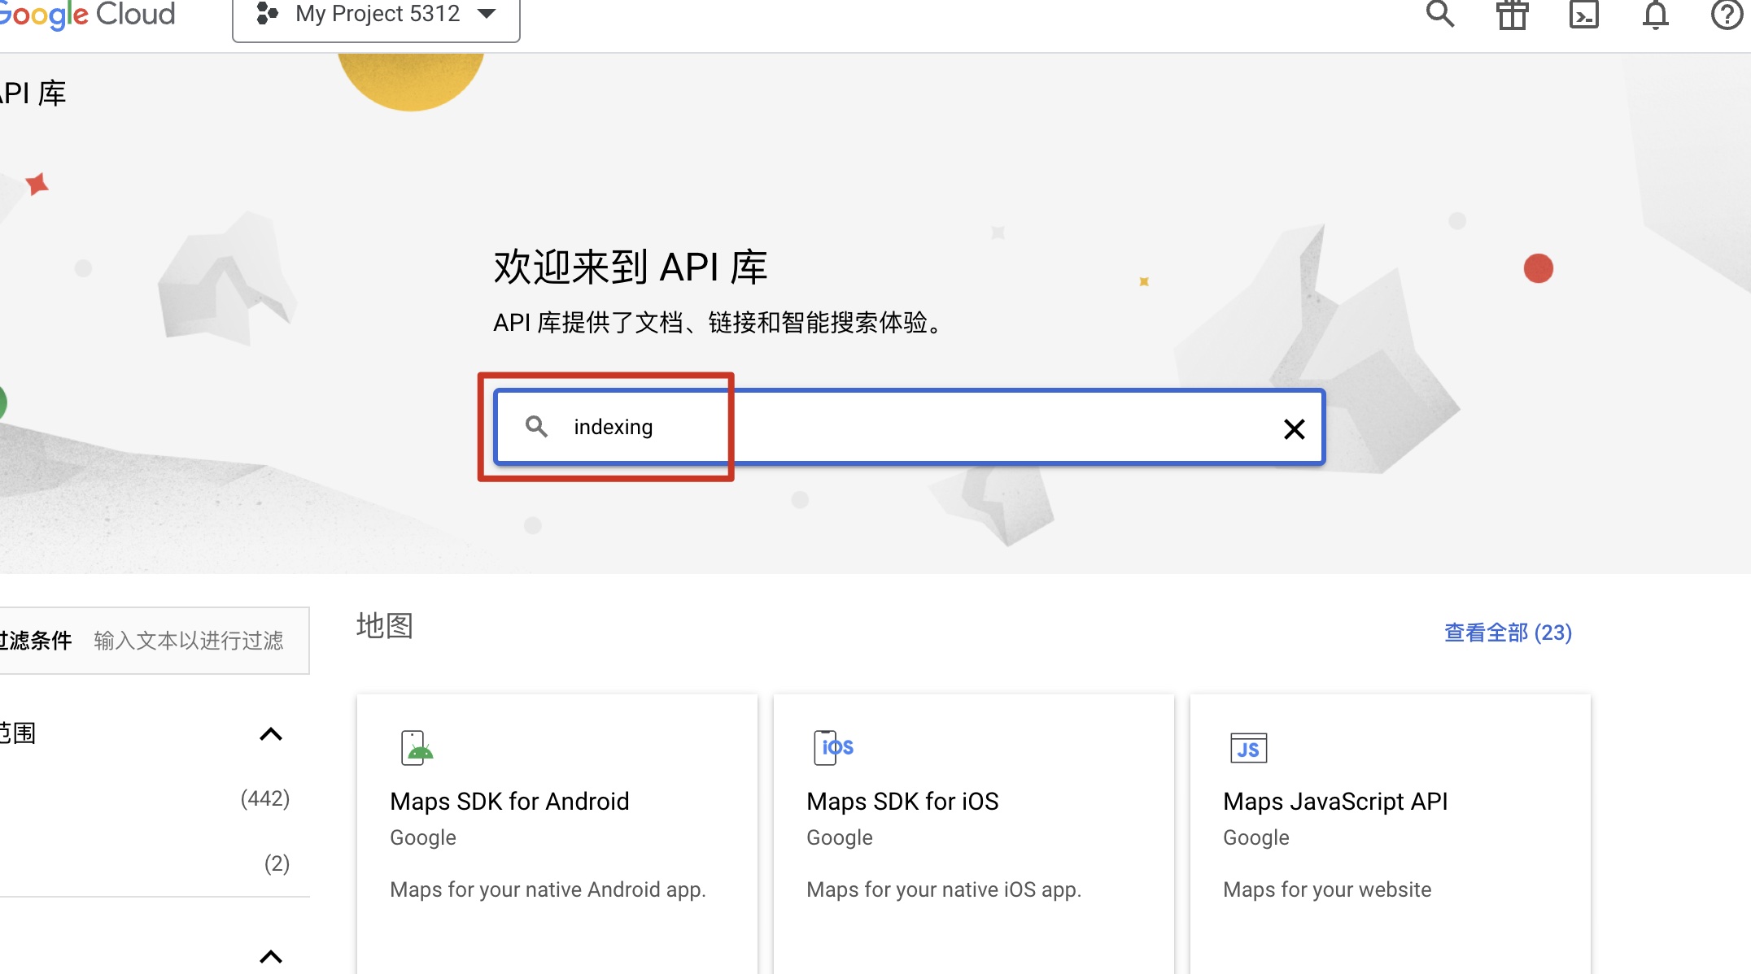Open the notifications bell
This screenshot has width=1751, height=974.
(x=1655, y=14)
